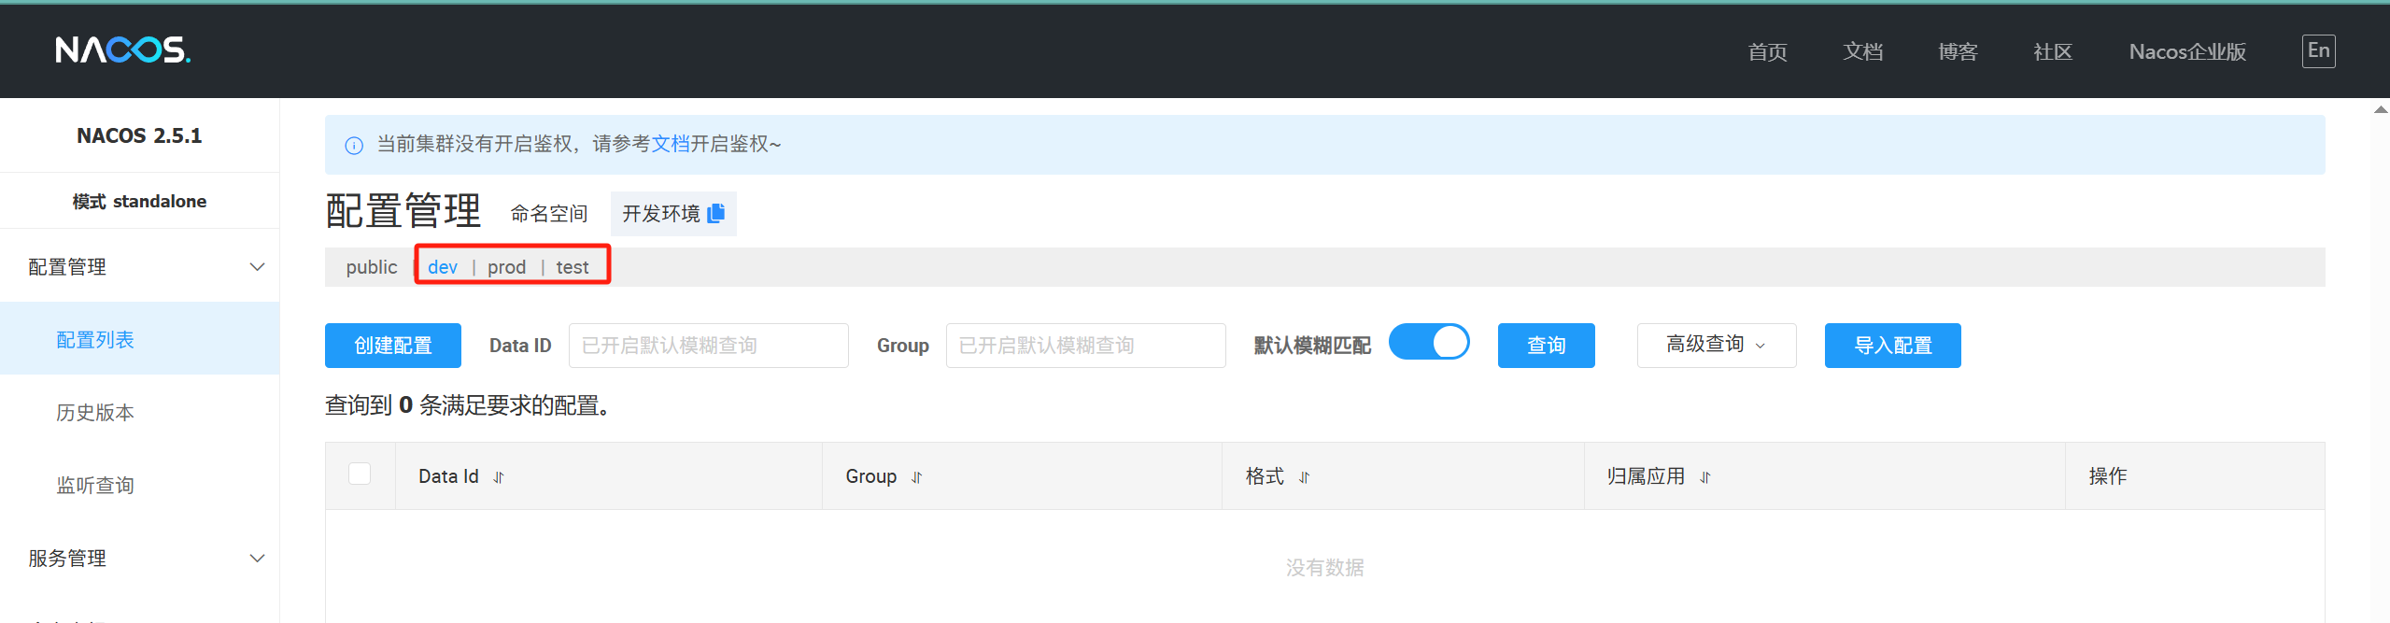
Task: Copy the 开发环境 namespace ID icon
Action: click(x=716, y=214)
